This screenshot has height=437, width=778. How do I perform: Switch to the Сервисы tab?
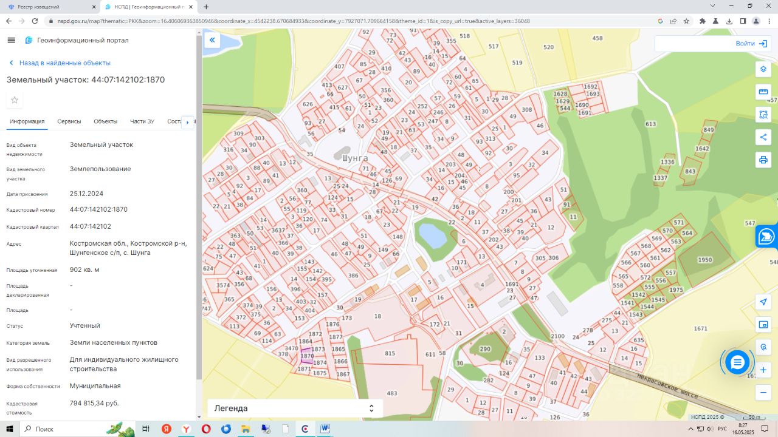pyautogui.click(x=69, y=121)
